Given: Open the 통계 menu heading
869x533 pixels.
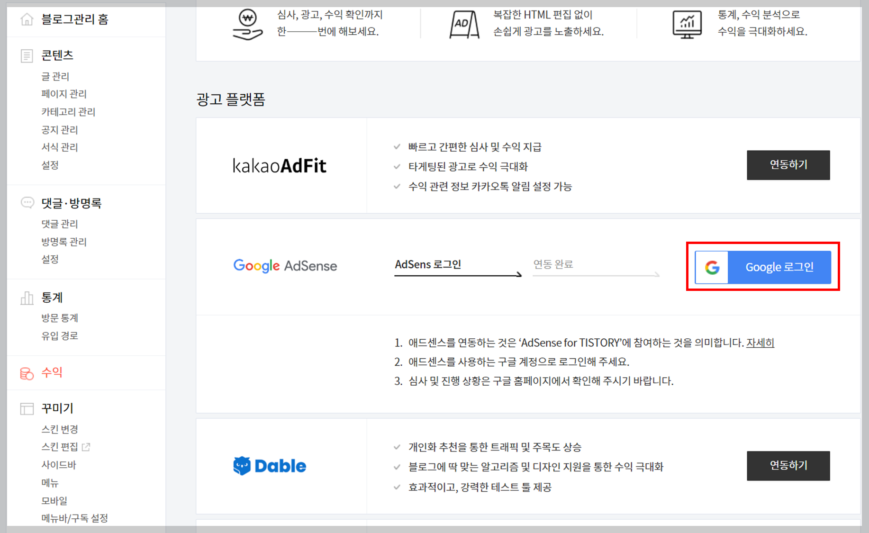Looking at the screenshot, I should (x=52, y=298).
